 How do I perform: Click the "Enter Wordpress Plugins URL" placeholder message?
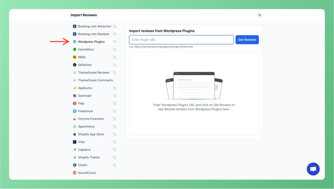tap(194, 107)
